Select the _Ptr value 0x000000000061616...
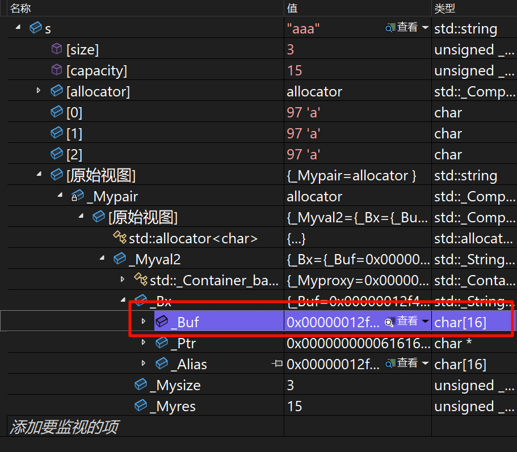 359,343
